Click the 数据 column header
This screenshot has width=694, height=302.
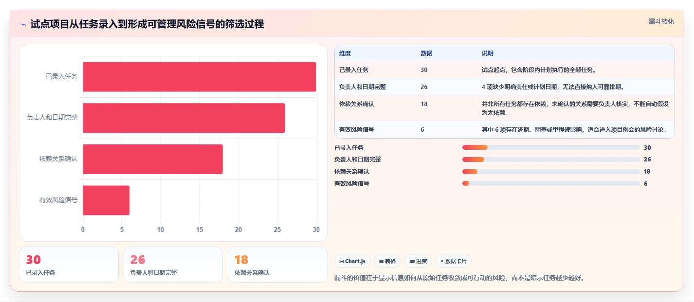pos(426,53)
